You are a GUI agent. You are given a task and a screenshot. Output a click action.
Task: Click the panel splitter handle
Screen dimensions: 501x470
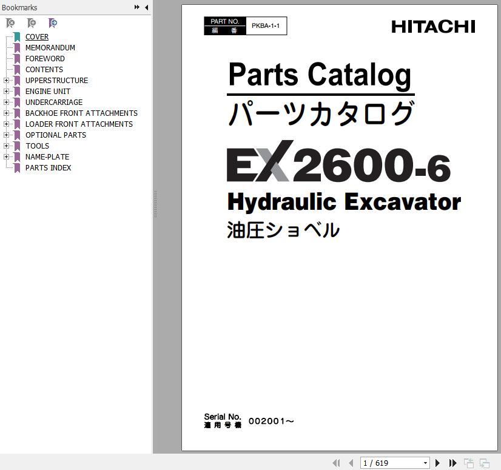pos(155,204)
